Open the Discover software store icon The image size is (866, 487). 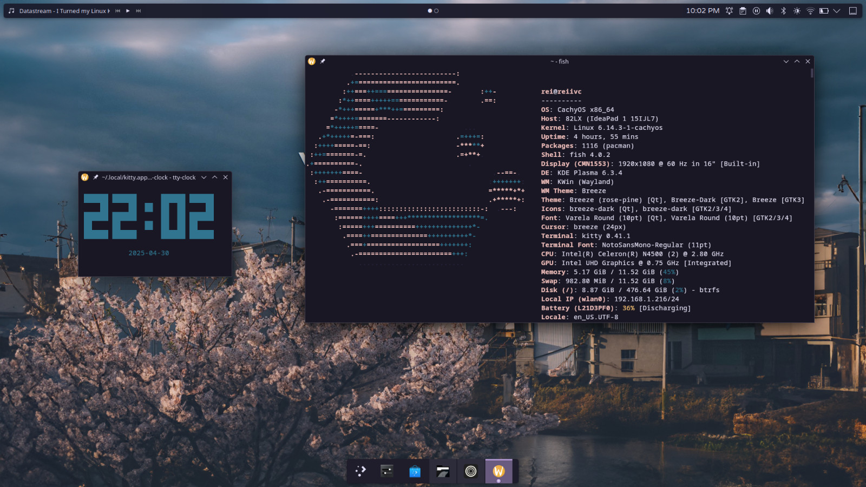(415, 471)
